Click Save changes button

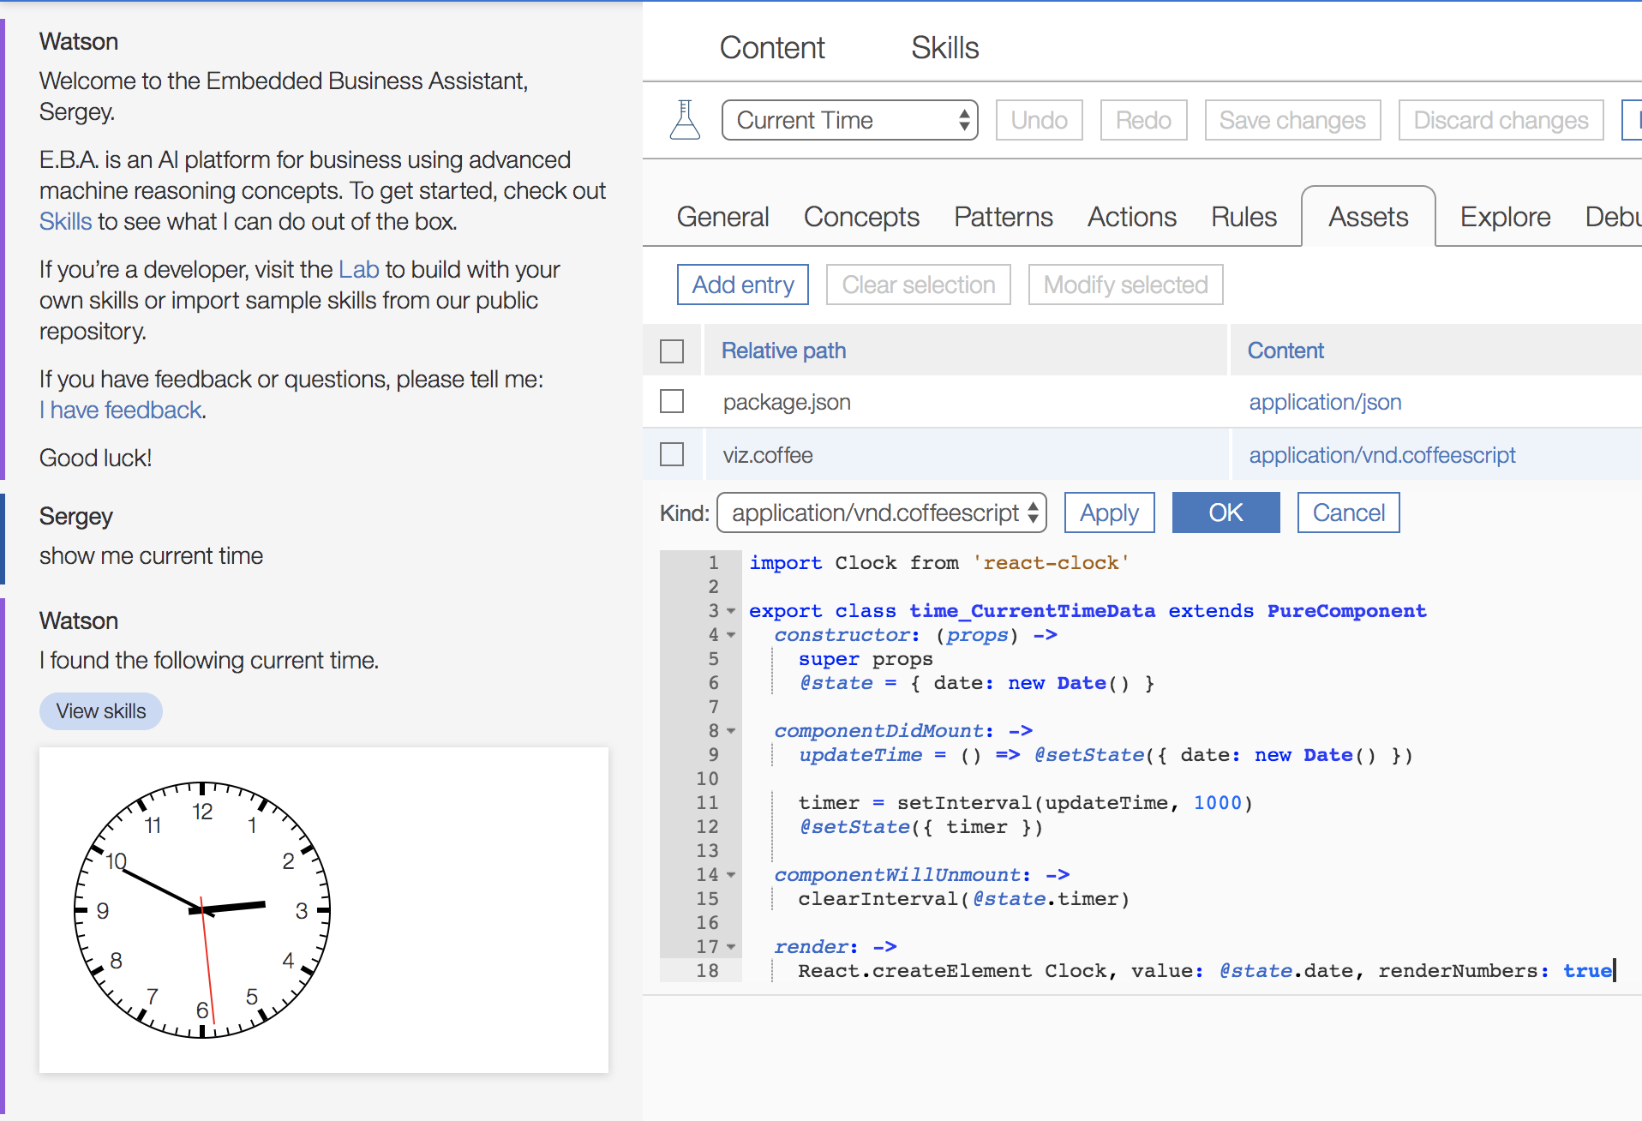click(1292, 120)
